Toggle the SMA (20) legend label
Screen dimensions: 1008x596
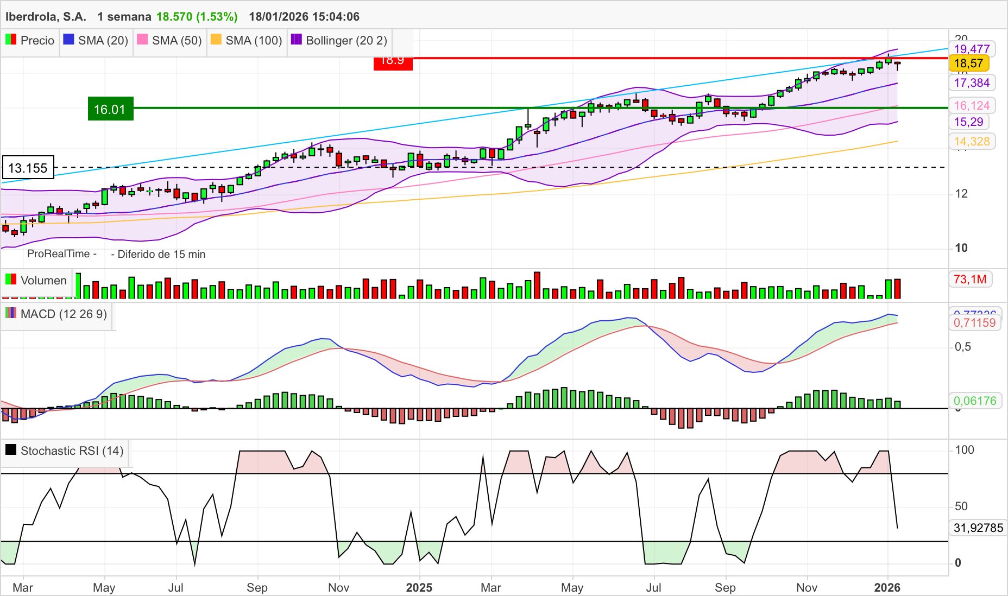point(103,41)
